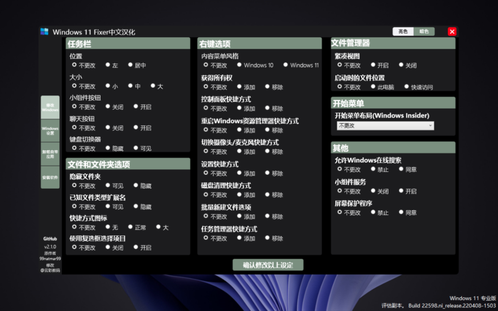This screenshot has height=311, width=498.
Task: Set 屏幕保护程序 to 同意
Action: point(408,212)
